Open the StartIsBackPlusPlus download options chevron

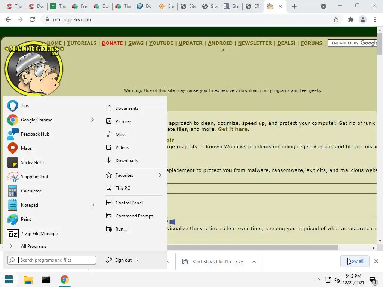[254, 262]
